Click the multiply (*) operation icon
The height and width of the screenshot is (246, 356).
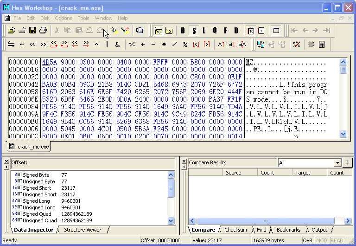[164, 45]
